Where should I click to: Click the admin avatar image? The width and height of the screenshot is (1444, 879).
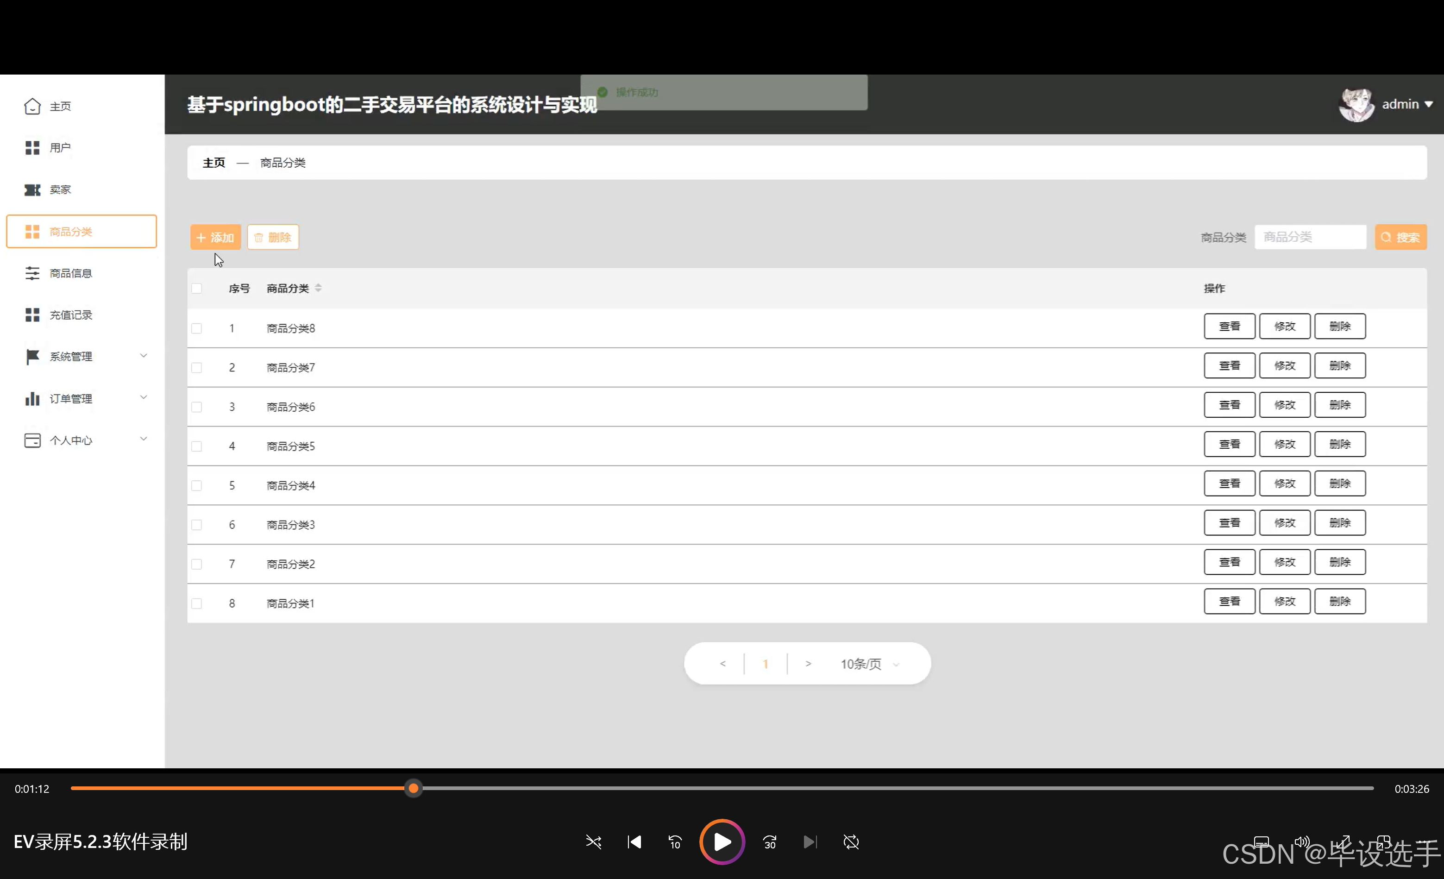(x=1356, y=104)
